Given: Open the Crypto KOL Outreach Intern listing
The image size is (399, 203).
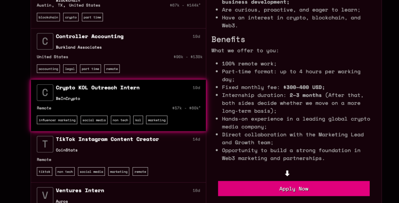Looking at the screenshot, I should (x=97, y=87).
